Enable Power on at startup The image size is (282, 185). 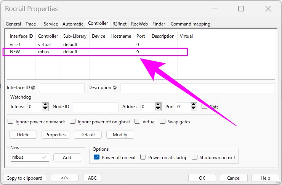pyautogui.click(x=143, y=157)
